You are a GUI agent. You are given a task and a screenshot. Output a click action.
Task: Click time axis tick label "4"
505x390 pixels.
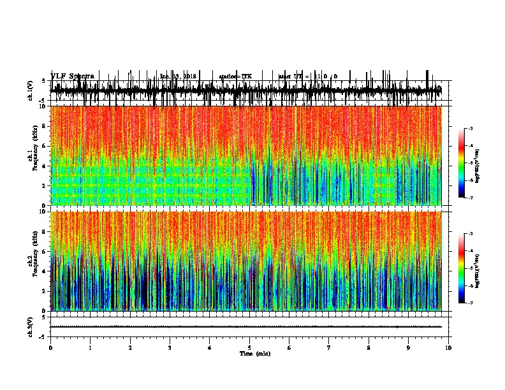coord(210,348)
